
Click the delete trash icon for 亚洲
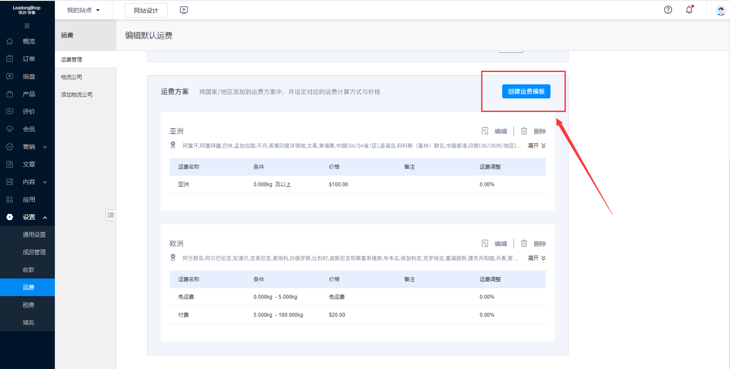point(524,131)
